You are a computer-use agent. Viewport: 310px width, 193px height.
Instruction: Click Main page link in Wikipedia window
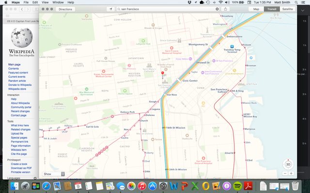tap(14, 64)
